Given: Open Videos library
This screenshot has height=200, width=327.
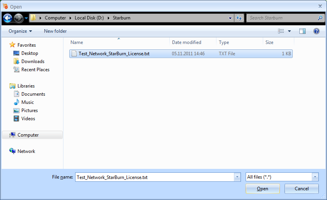Looking at the screenshot, I should tap(28, 118).
